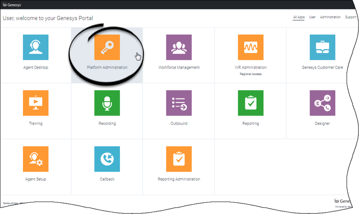
Task: Launch the Training presentation icon
Action: pyautogui.click(x=35, y=103)
